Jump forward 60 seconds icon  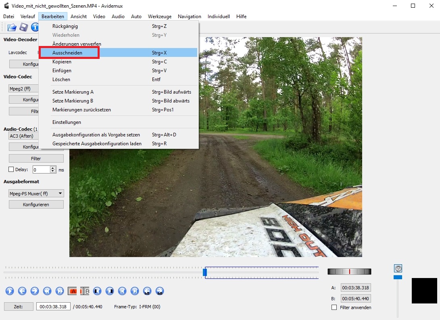pyautogui.click(x=160, y=291)
